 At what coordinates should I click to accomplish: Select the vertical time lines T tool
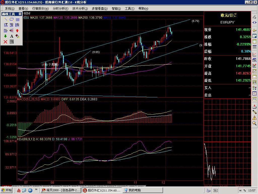[x=6, y=25]
